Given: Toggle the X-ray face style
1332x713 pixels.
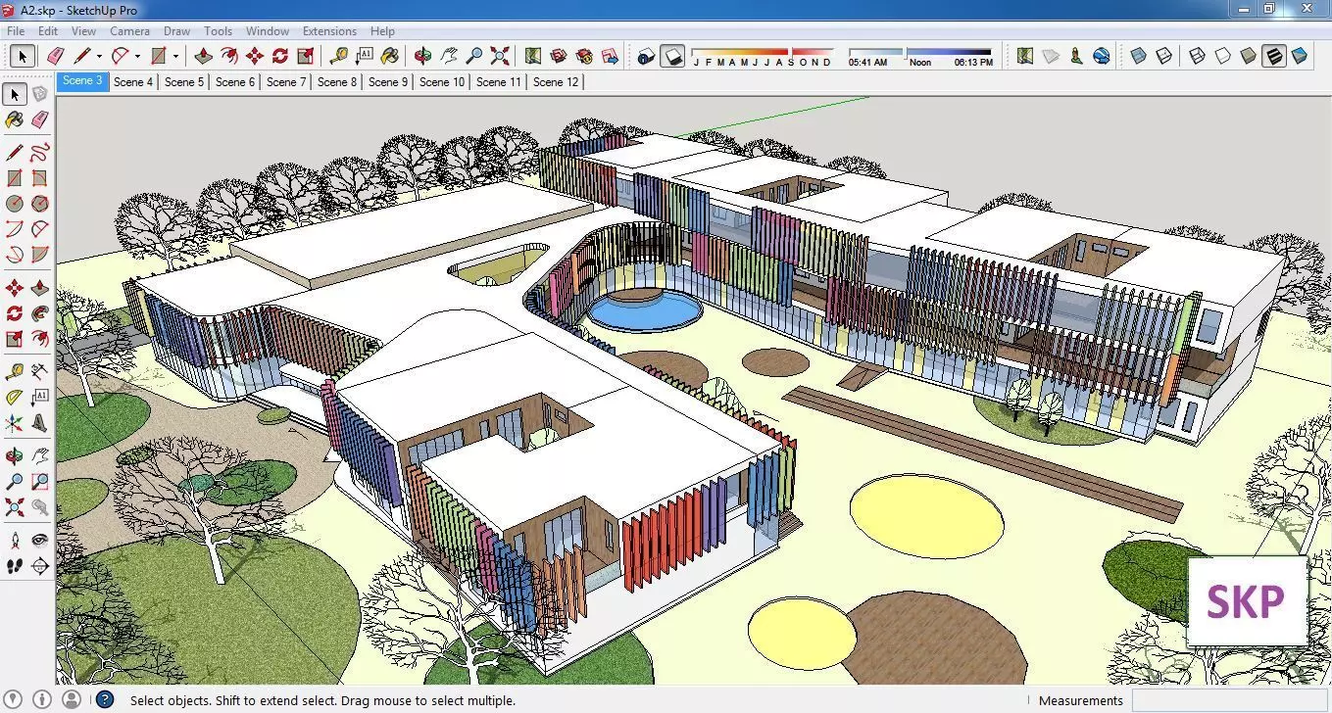Looking at the screenshot, I should pyautogui.click(x=1138, y=56).
